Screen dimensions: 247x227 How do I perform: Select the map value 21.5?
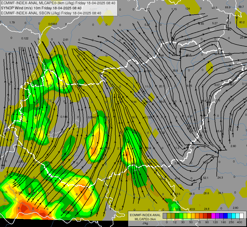click(x=217, y=100)
